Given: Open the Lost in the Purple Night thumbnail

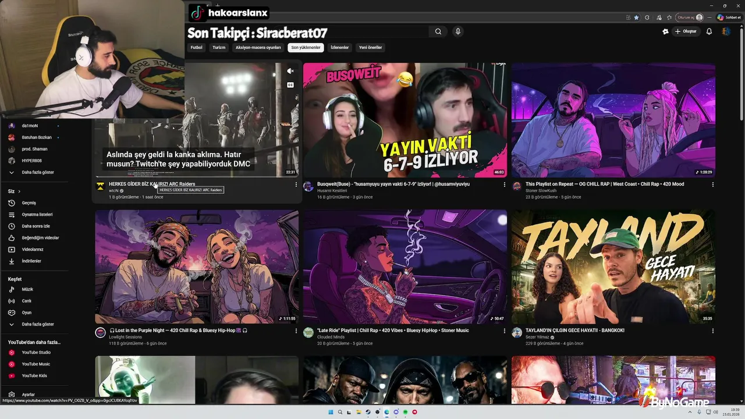Looking at the screenshot, I should point(197,267).
